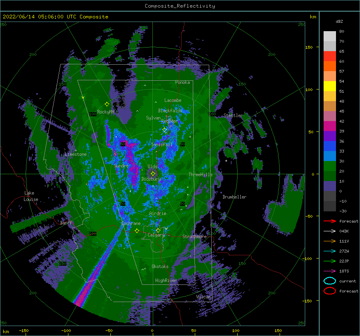Click the Banff label
Viewport: 360px width, 336px height.
tap(66, 223)
